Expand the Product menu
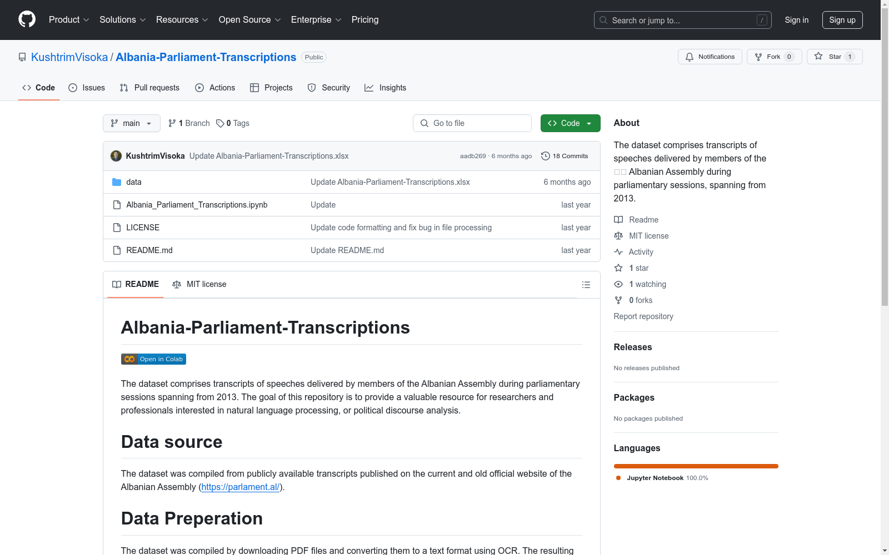The width and height of the screenshot is (889, 555). (69, 20)
